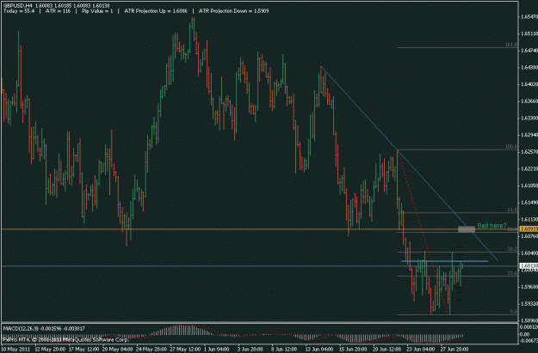Screen dimensions: 538x353
Task: Click the '27 May 12:00' time label
Action: tap(185, 350)
